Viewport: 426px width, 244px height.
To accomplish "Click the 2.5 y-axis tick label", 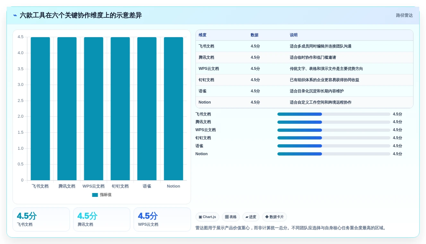I will point(21,101).
